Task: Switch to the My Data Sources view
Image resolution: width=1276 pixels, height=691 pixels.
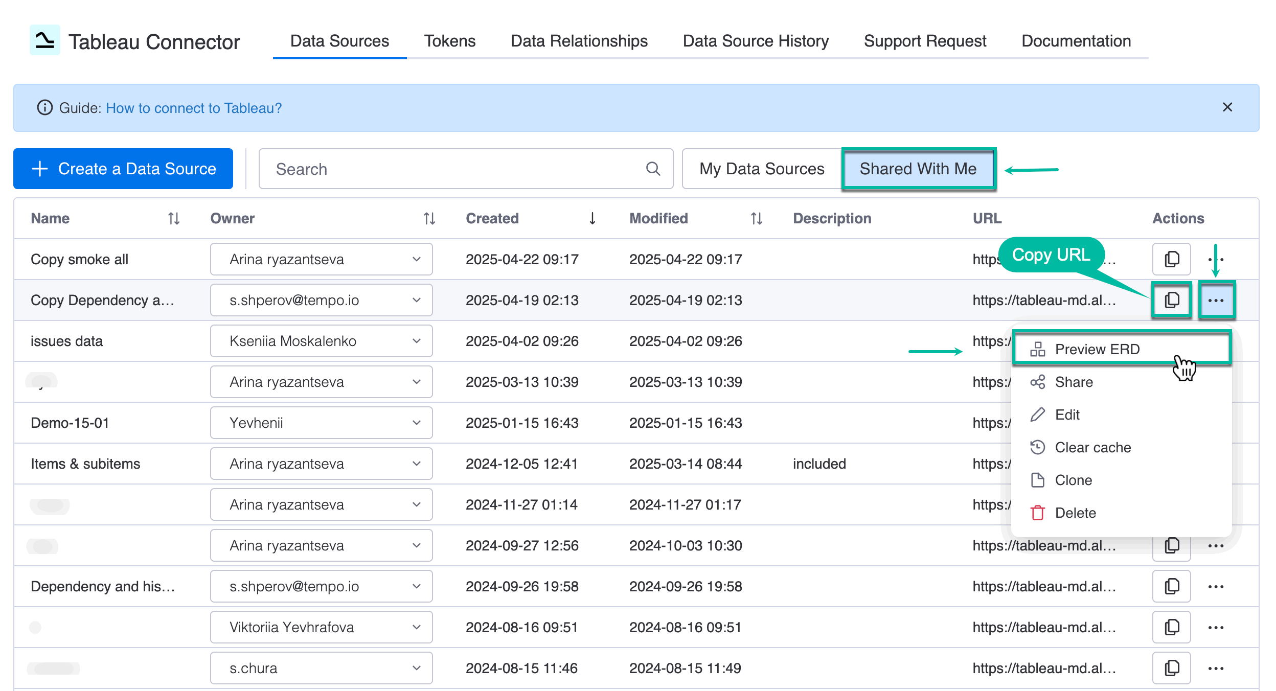Action: click(760, 169)
